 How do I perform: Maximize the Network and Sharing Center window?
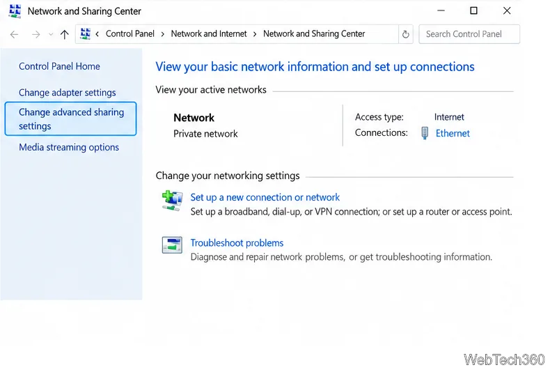473,10
